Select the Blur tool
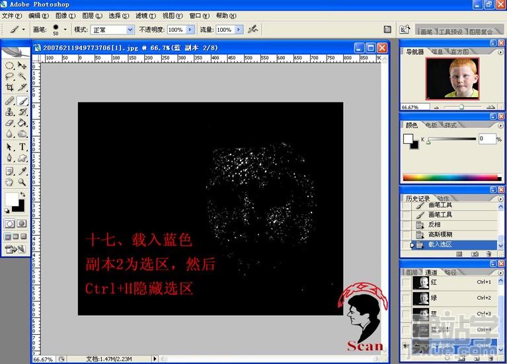The height and width of the screenshot is (364, 507). point(9,133)
